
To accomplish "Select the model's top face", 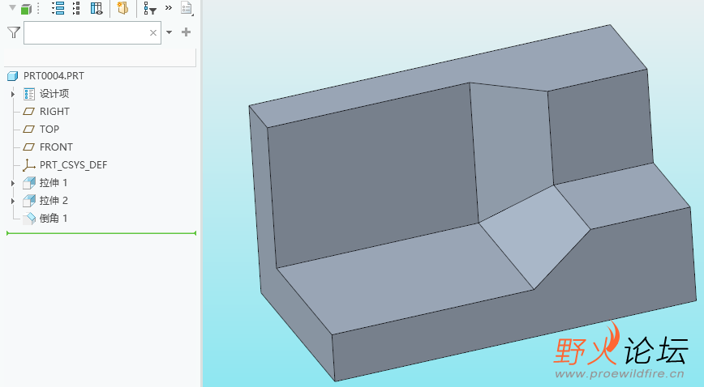I will [449, 76].
